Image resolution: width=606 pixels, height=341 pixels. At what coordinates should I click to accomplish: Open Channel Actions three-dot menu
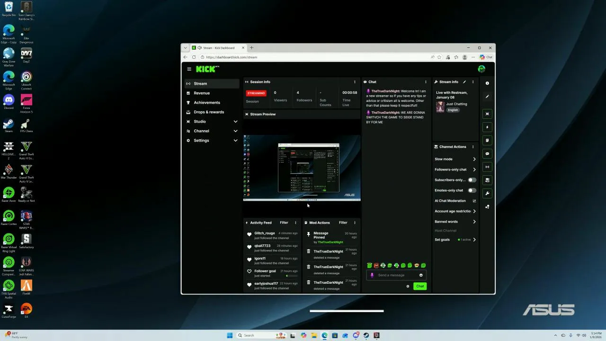point(472,147)
